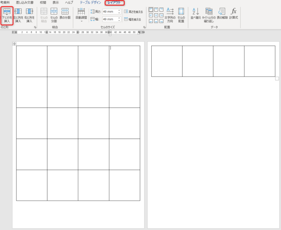Choose 表の分割 (split table) icon

[x=65, y=15]
